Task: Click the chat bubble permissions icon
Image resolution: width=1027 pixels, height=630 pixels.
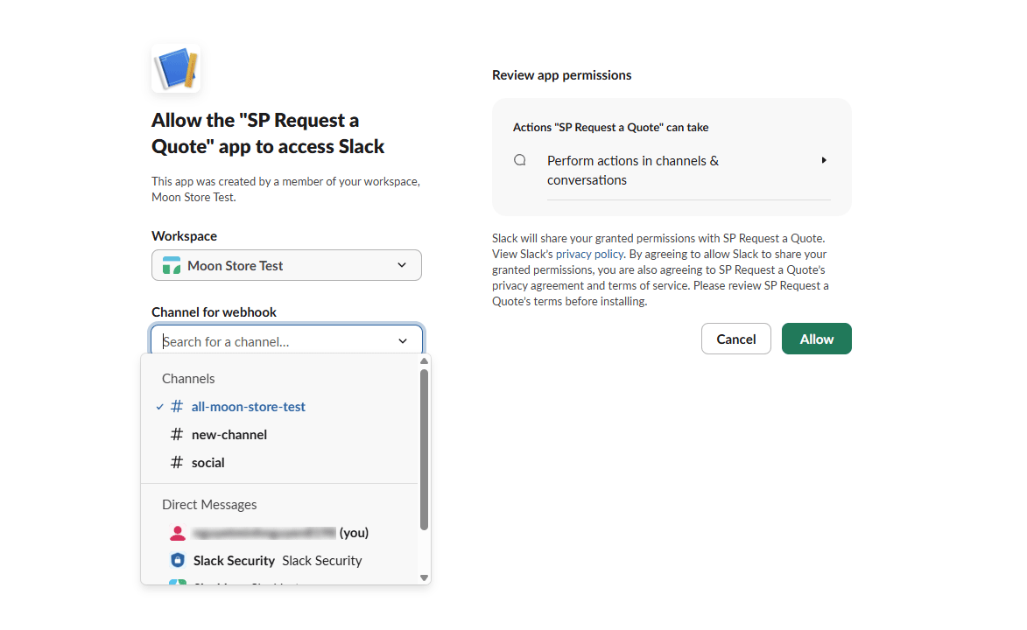Action: click(520, 160)
